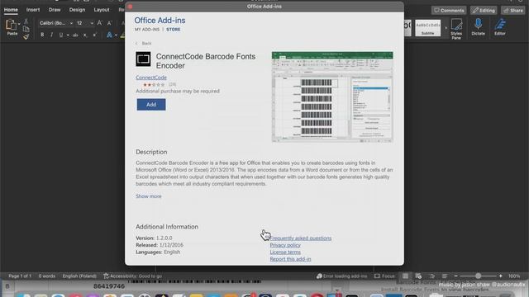The height and width of the screenshot is (297, 529).
Task: Open the Layout ribbon tab
Action: [102, 10]
